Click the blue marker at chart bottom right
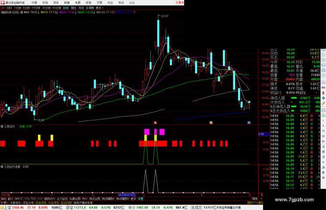This screenshot has height=210, width=326. [249, 122]
